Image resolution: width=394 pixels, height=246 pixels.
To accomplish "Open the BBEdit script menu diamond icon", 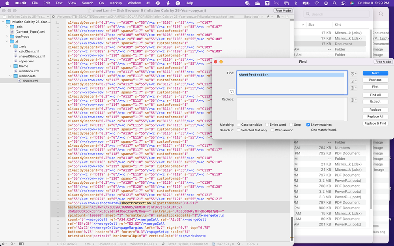I will click(x=157, y=3).
